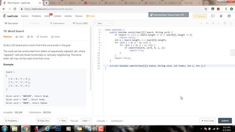Bookmark page with star icon

[206, 9]
